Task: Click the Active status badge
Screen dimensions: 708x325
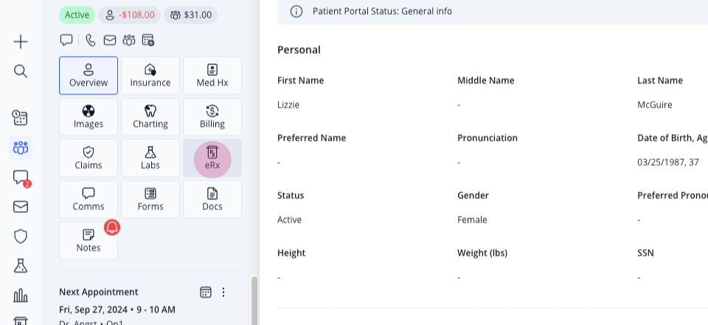Action: [77, 15]
